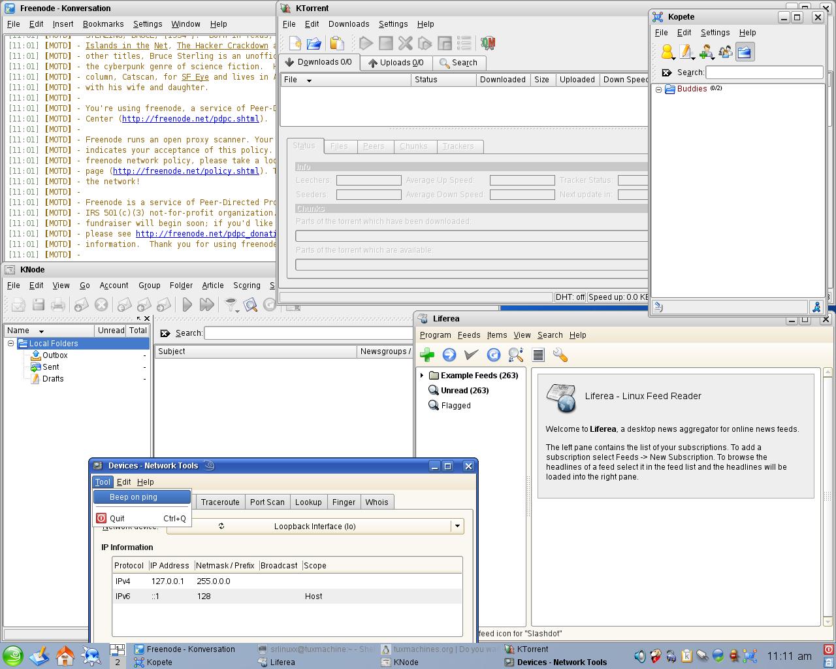Click the volume speaker icon in system tray
This screenshot has width=836, height=669.
pos(640,656)
